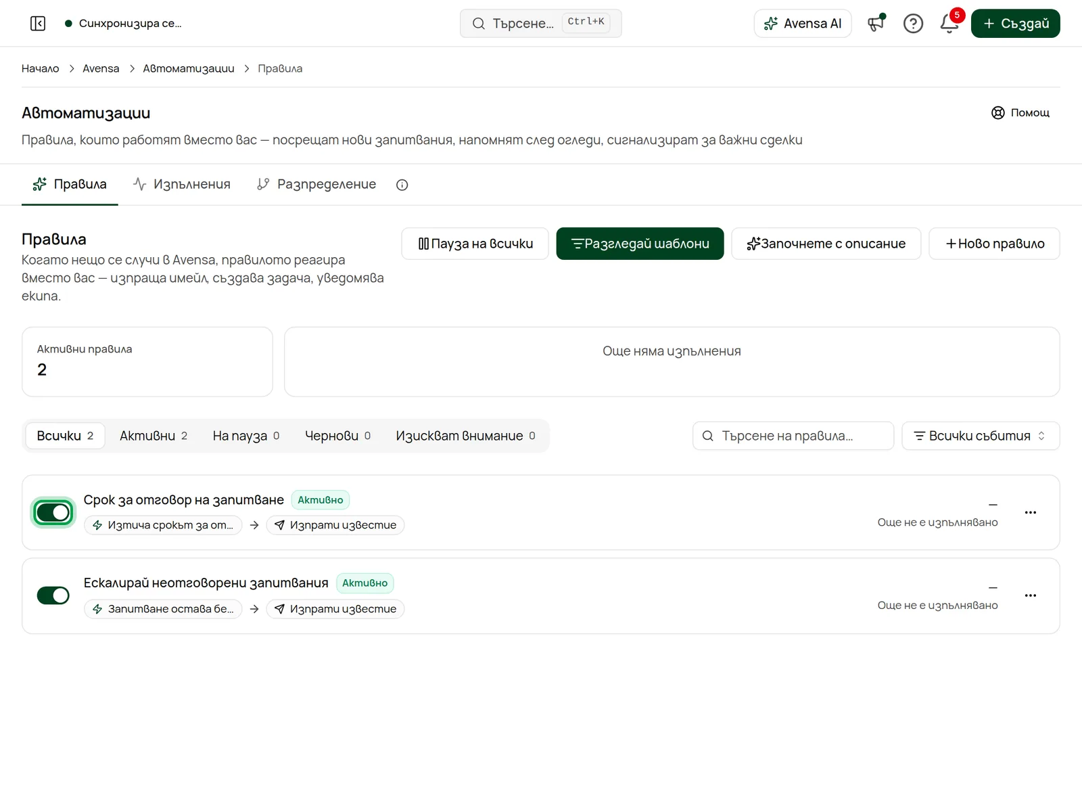Switch to the Изпълнения tab
This screenshot has width=1082, height=812.
click(x=182, y=184)
